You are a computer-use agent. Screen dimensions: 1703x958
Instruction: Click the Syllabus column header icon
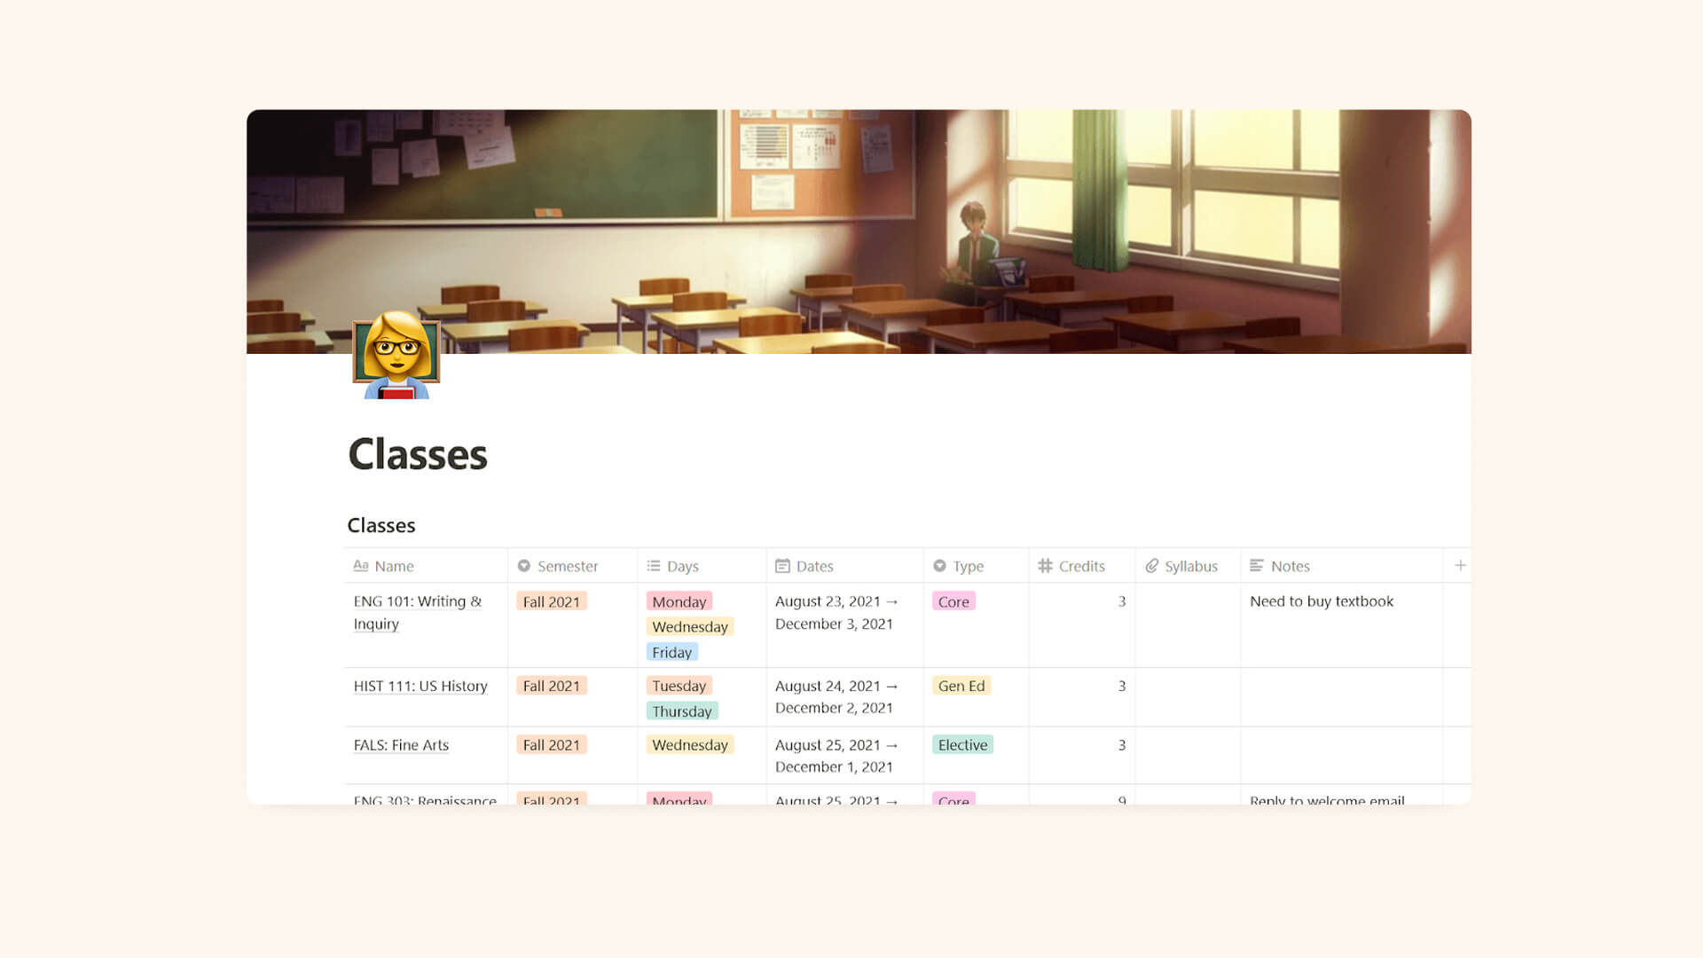[x=1153, y=566]
